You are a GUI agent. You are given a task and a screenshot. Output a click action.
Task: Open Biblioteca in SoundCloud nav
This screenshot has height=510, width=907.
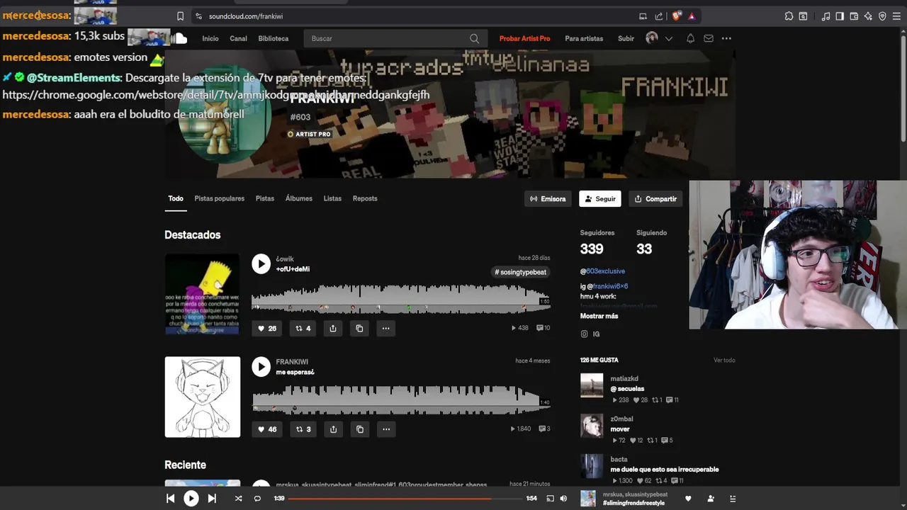(274, 38)
